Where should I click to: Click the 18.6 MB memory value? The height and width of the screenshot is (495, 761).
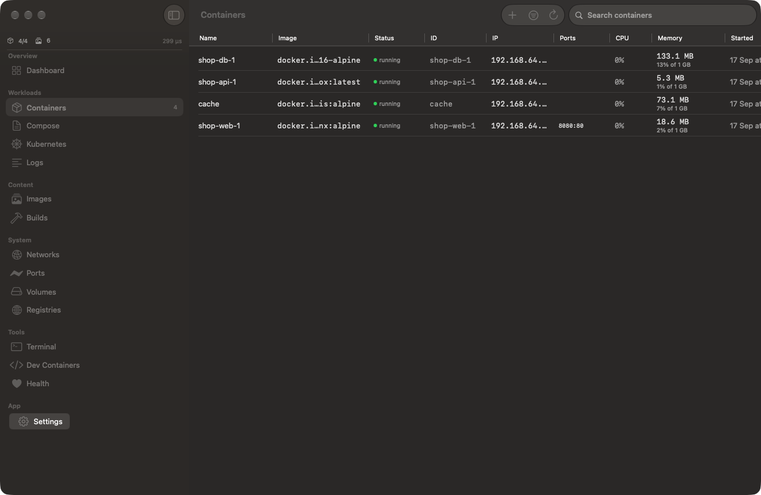[x=673, y=121]
